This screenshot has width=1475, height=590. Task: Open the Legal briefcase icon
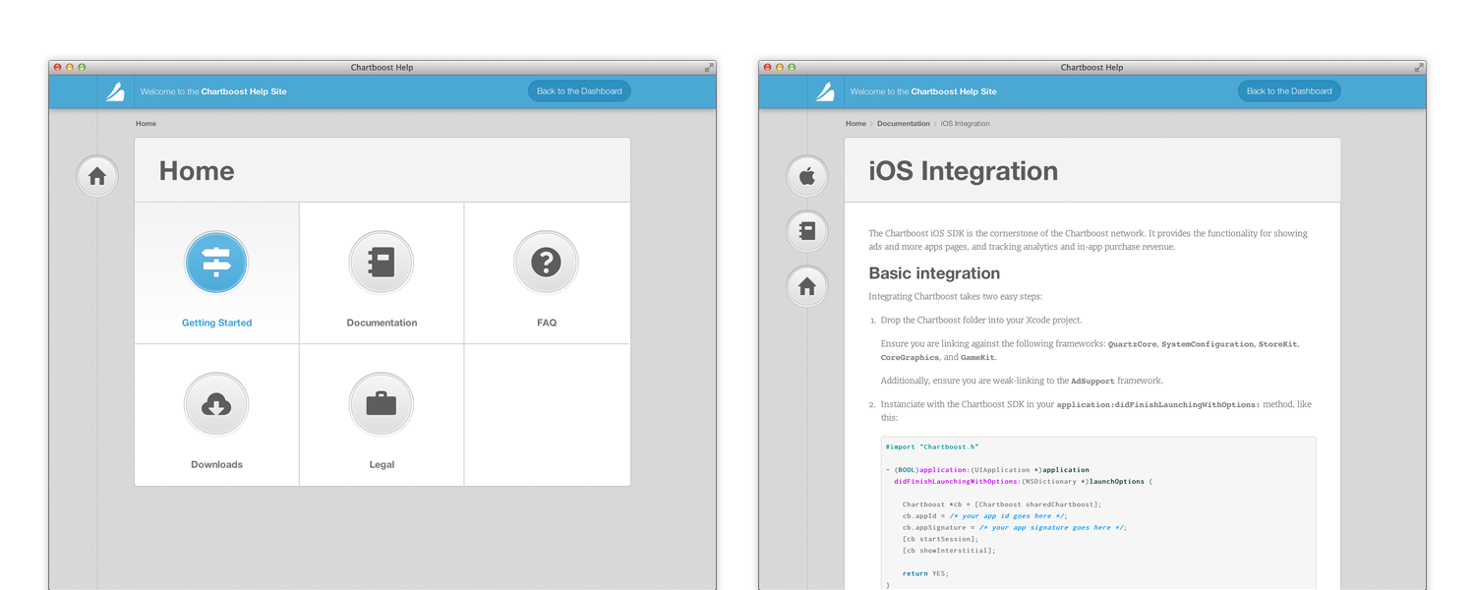[x=382, y=404]
